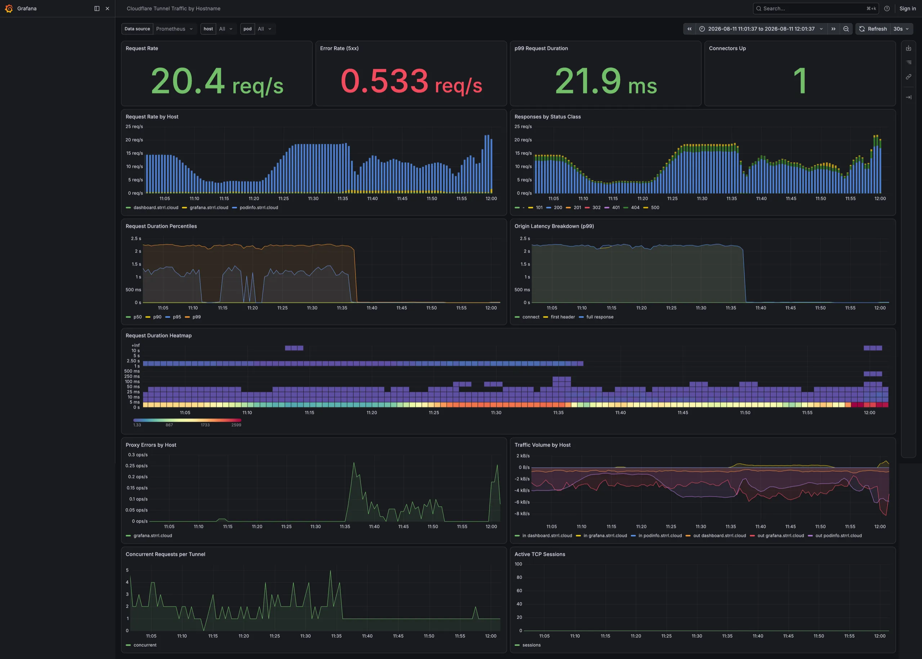
Task: Click the Data source label
Action: (137, 29)
